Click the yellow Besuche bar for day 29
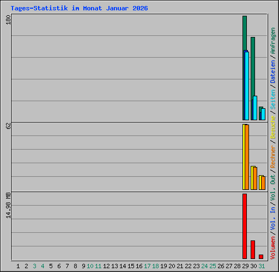 244,157
